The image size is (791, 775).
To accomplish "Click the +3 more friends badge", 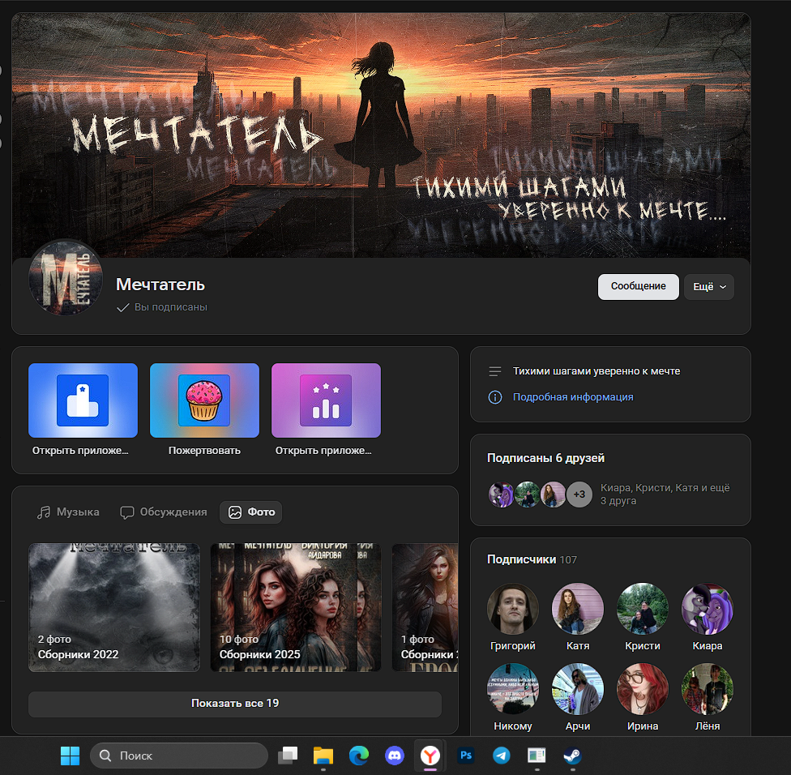I will point(579,495).
